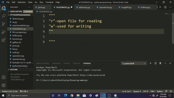Click FILEIOBASIC.py in the breadcrumb
This screenshot has height=98, width=174.
coord(45,11)
